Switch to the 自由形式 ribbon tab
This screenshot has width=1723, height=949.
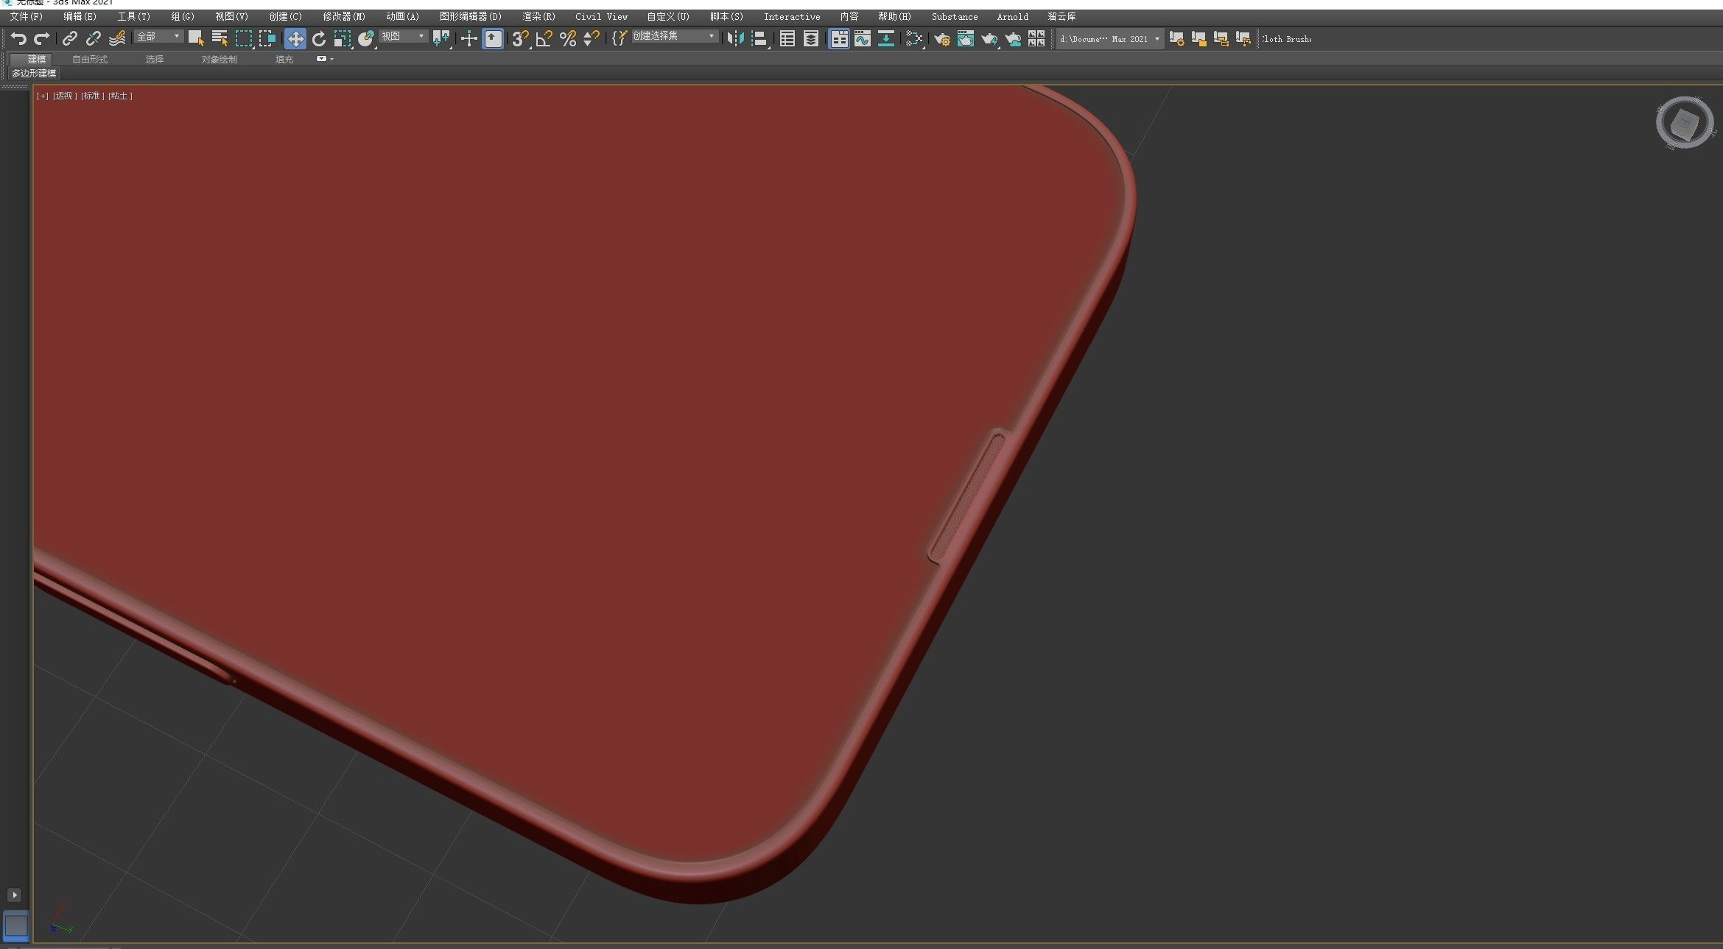[90, 60]
